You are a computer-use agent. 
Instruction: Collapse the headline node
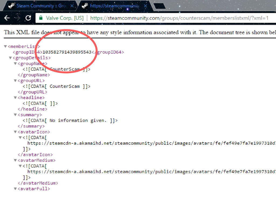click(15, 98)
